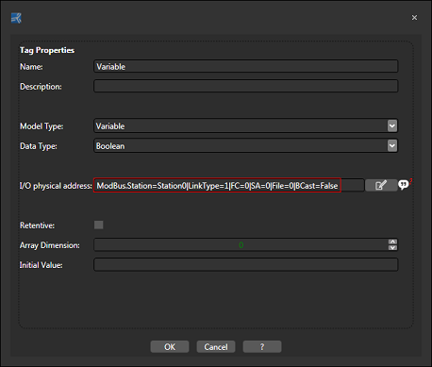
Task: Click the question mark help button
Action: (x=262, y=347)
